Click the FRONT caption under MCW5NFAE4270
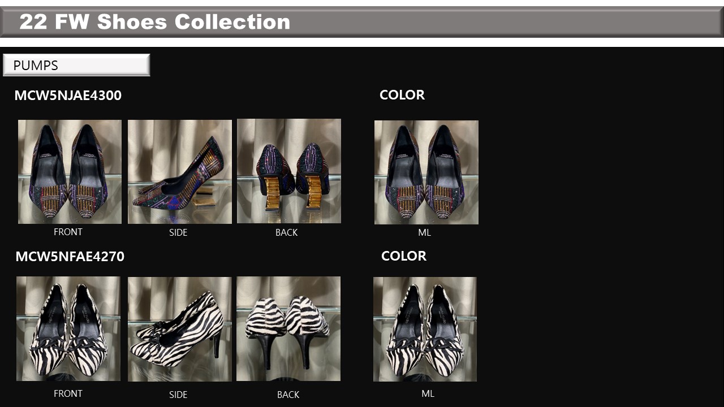The width and height of the screenshot is (724, 407). pyautogui.click(x=68, y=394)
